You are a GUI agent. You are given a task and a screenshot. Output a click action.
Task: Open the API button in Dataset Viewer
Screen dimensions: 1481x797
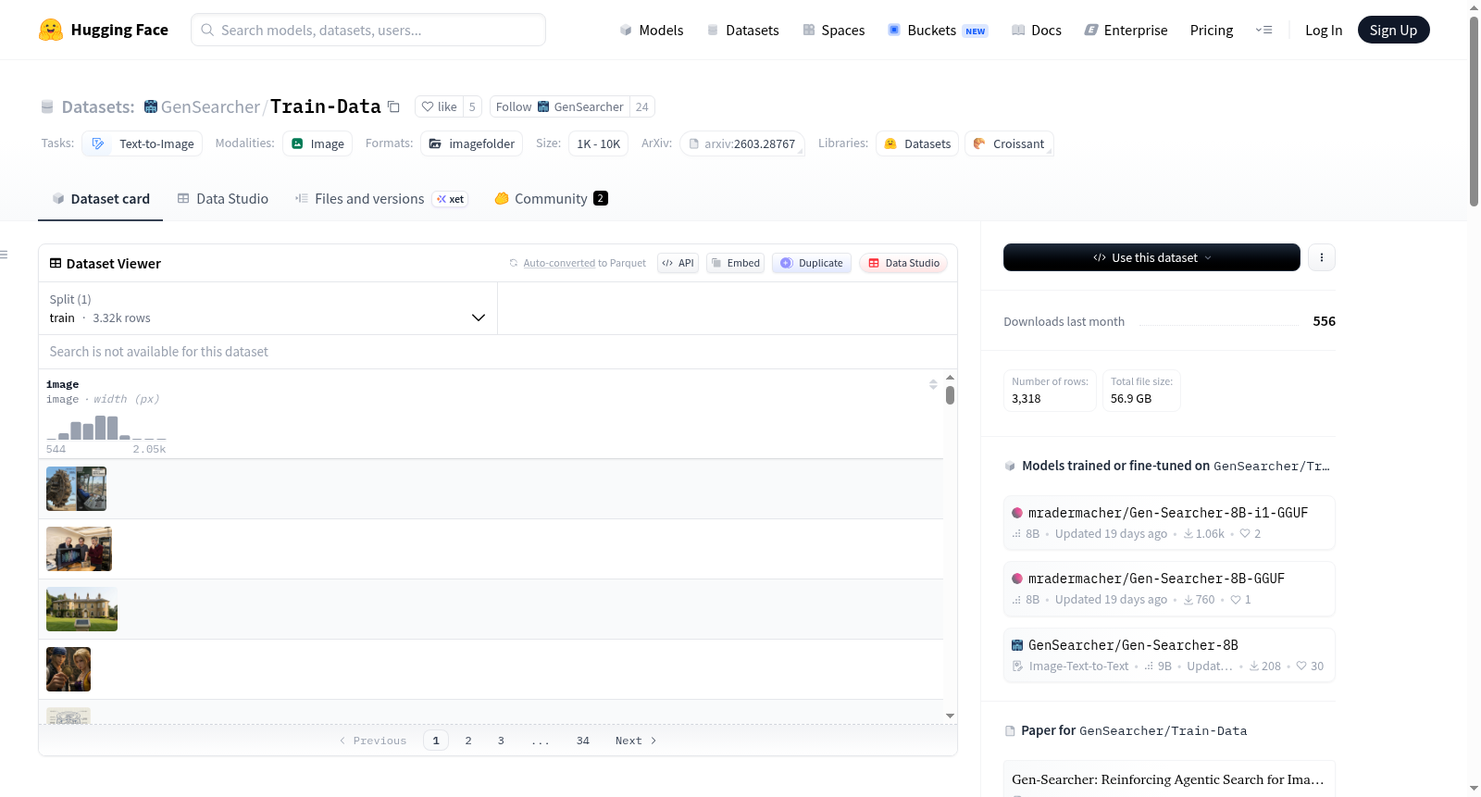(678, 263)
